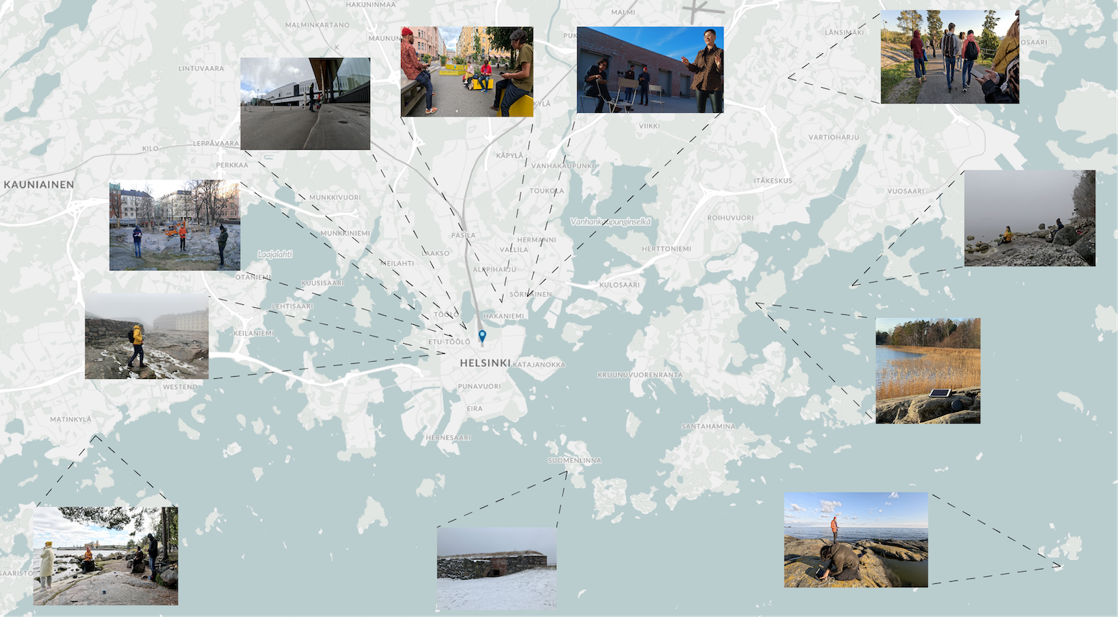Click the PERKKAA map label
The width and height of the screenshot is (1118, 617).
pos(232,165)
